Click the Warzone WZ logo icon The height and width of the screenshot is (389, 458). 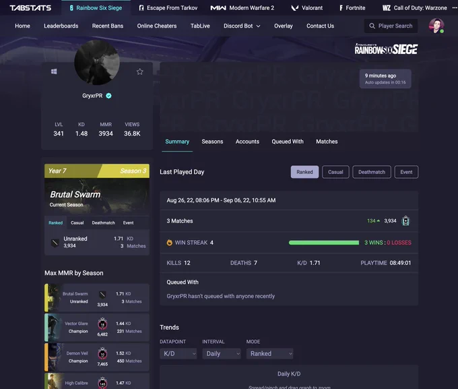coord(387,8)
